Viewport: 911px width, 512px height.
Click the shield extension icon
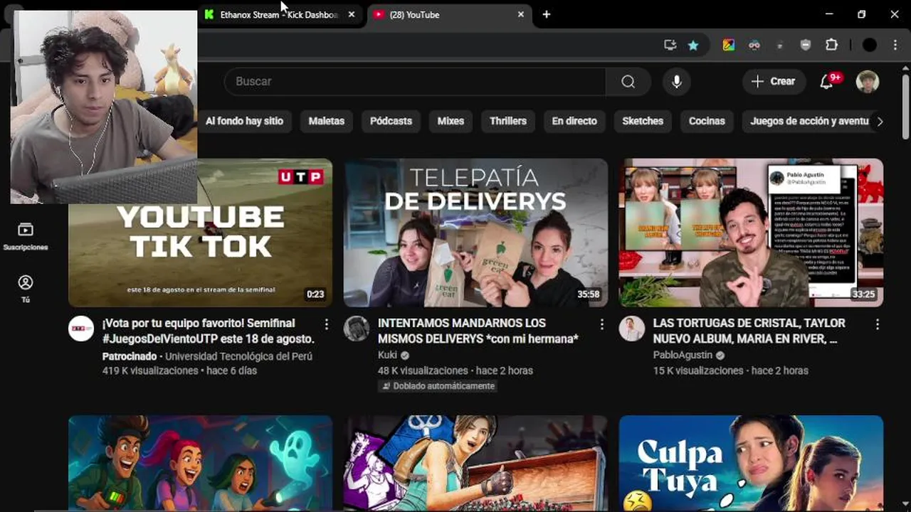pyautogui.click(x=806, y=45)
